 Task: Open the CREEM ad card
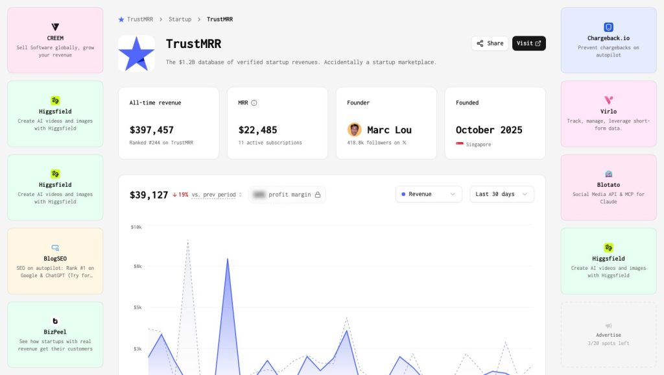tap(55, 40)
